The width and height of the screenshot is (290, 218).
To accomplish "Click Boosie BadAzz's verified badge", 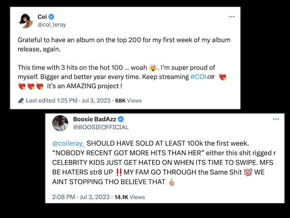I will tap(121, 119).
